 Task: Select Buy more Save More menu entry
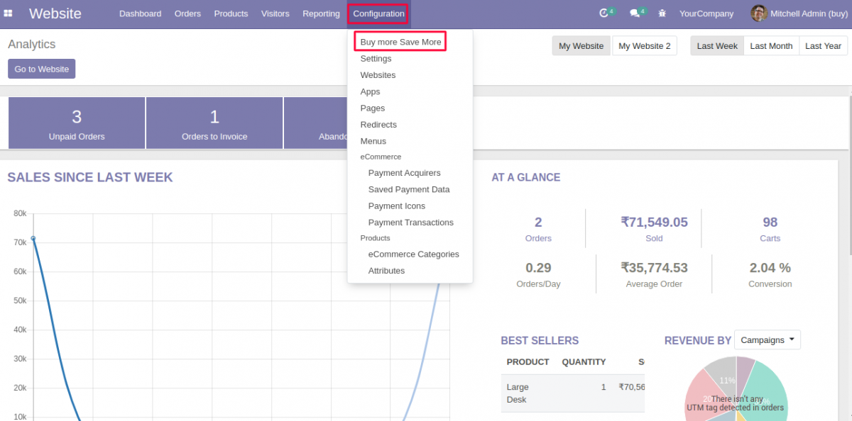[400, 43]
